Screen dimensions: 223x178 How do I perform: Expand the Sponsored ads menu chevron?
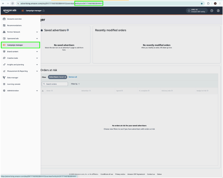tap(37, 39)
